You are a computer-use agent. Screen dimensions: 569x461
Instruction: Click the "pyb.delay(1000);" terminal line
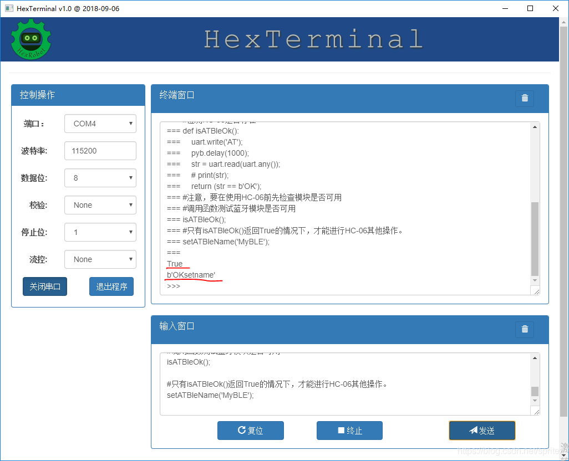pos(220,153)
